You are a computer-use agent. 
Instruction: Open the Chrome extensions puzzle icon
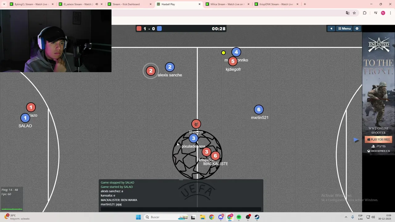coord(365,13)
